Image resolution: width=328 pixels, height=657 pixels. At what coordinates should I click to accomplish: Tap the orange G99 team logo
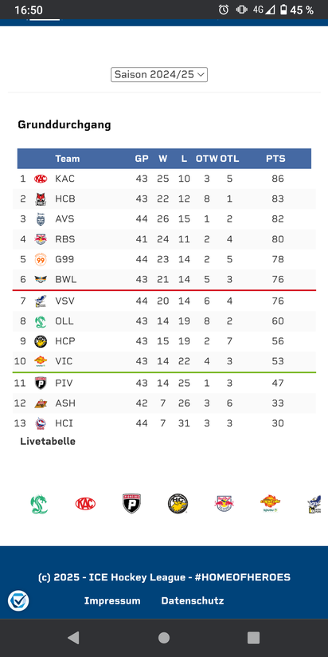click(x=41, y=259)
